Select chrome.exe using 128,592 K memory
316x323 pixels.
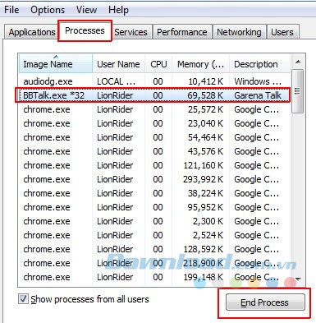point(154,249)
